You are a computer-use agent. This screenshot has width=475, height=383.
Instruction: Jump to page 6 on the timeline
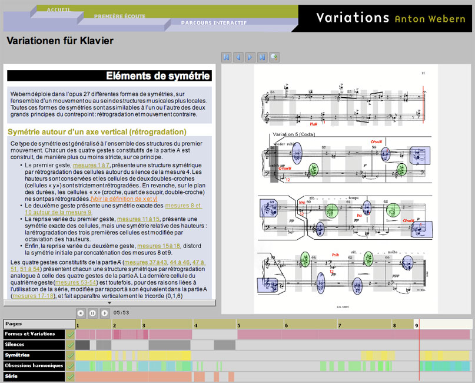[311, 325]
